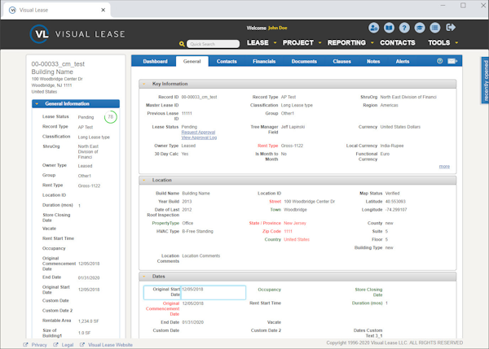Open the user guide book icon
The image size is (489, 349).
(x=389, y=28)
